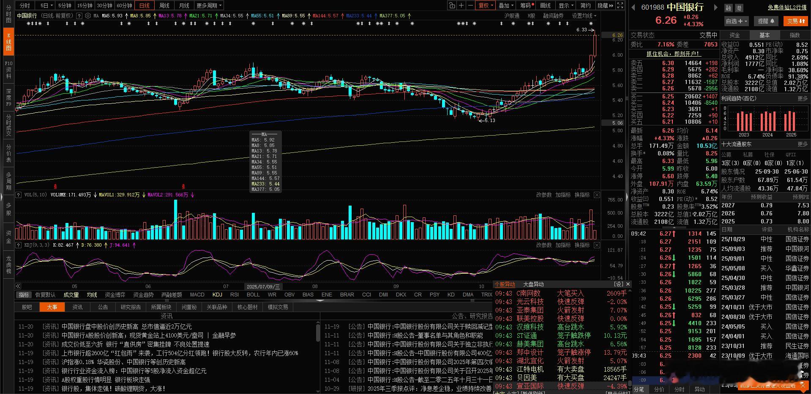Open the 显示 display dropdown
The width and height of the screenshot is (811, 394).
(566, 5)
